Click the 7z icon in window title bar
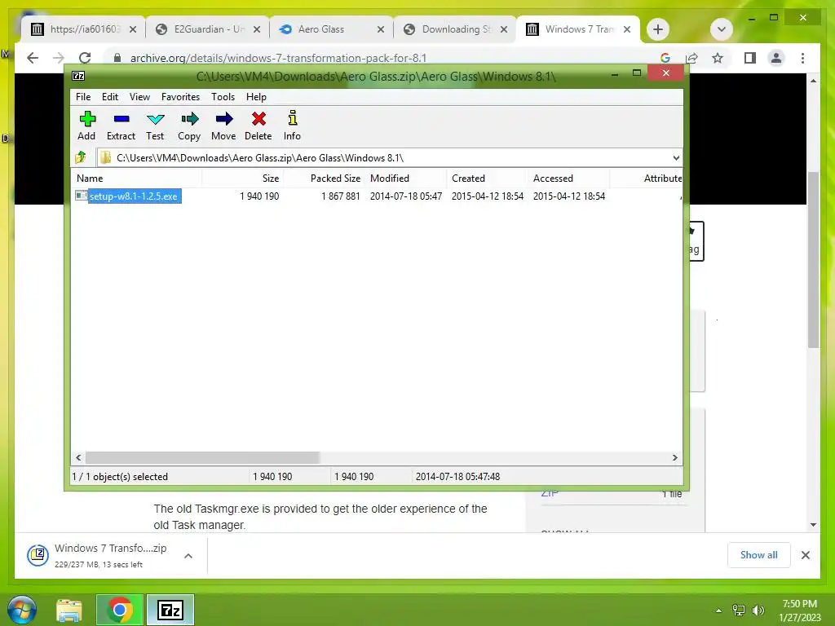This screenshot has width=835, height=626. point(78,76)
